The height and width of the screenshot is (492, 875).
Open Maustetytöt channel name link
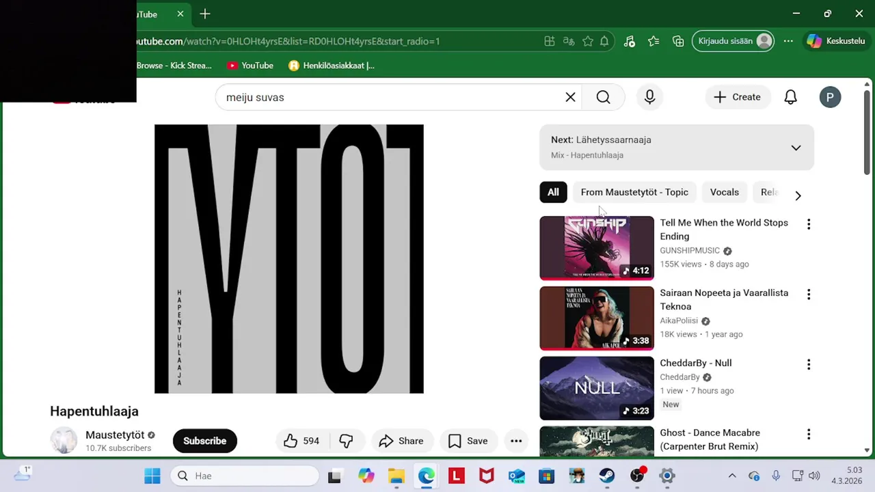coord(115,435)
